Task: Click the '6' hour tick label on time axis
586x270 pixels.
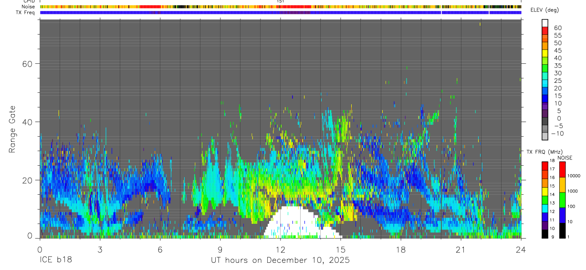Action: click(160, 250)
